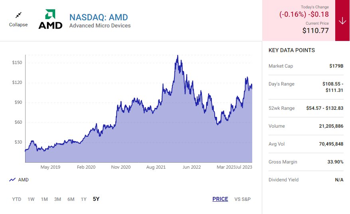Click the Current Price $110.77 value
This screenshot has width=350, height=214.
(x=315, y=30)
